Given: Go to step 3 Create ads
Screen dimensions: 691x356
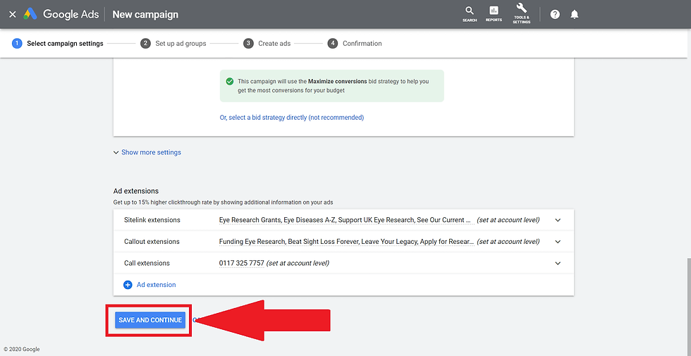Looking at the screenshot, I should (267, 44).
